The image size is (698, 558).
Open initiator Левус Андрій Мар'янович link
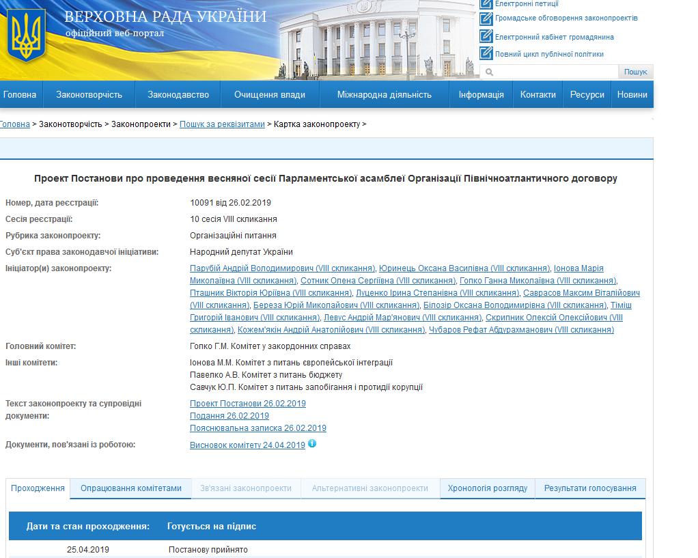[x=402, y=318]
